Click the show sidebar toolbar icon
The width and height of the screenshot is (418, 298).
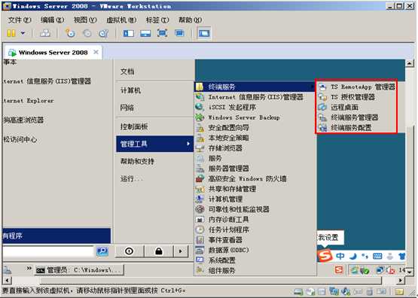[129, 33]
